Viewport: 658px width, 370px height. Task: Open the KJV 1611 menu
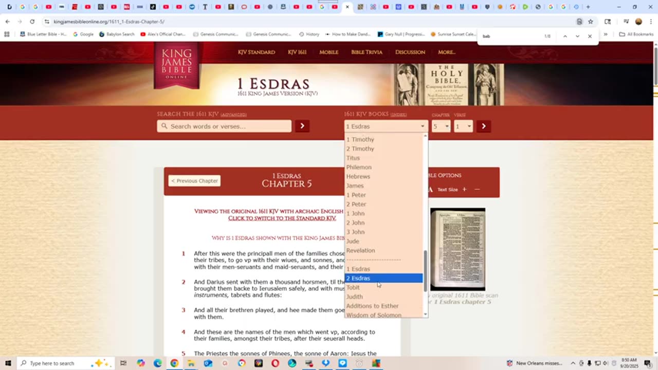pos(297,52)
